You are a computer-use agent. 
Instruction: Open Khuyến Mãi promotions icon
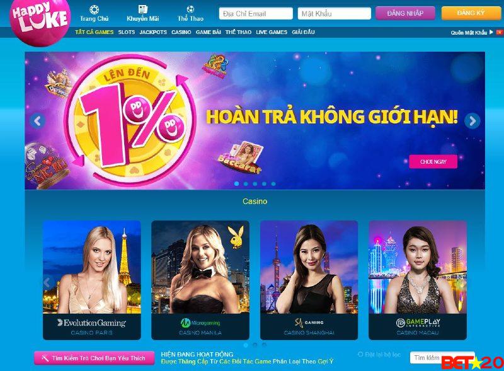click(143, 9)
